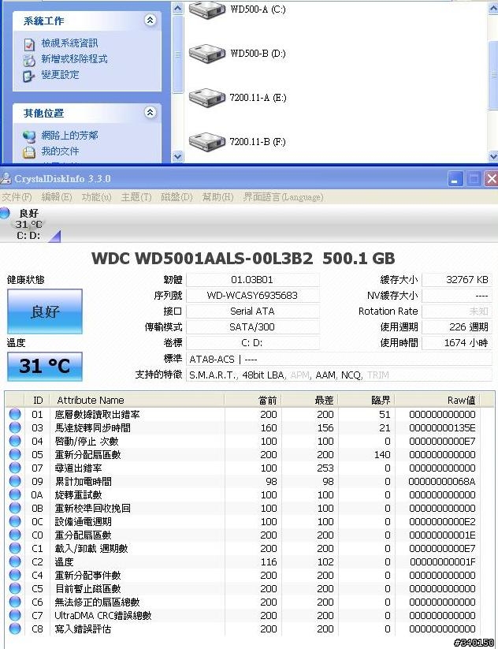Viewport: 498px width, 649px height.
Task: Collapse the 系統工作 panel
Action: point(151,20)
